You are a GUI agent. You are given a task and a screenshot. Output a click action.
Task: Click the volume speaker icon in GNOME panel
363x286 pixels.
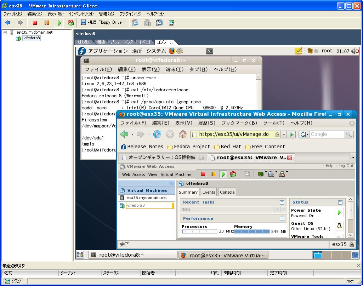[x=355, y=51]
